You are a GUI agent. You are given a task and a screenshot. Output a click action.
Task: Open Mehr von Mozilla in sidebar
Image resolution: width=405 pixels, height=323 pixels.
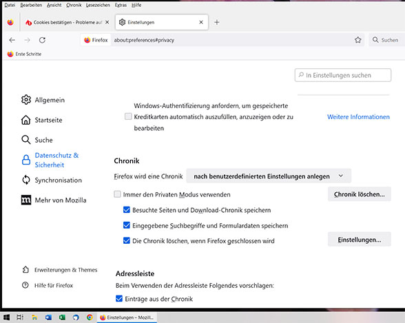click(54, 200)
